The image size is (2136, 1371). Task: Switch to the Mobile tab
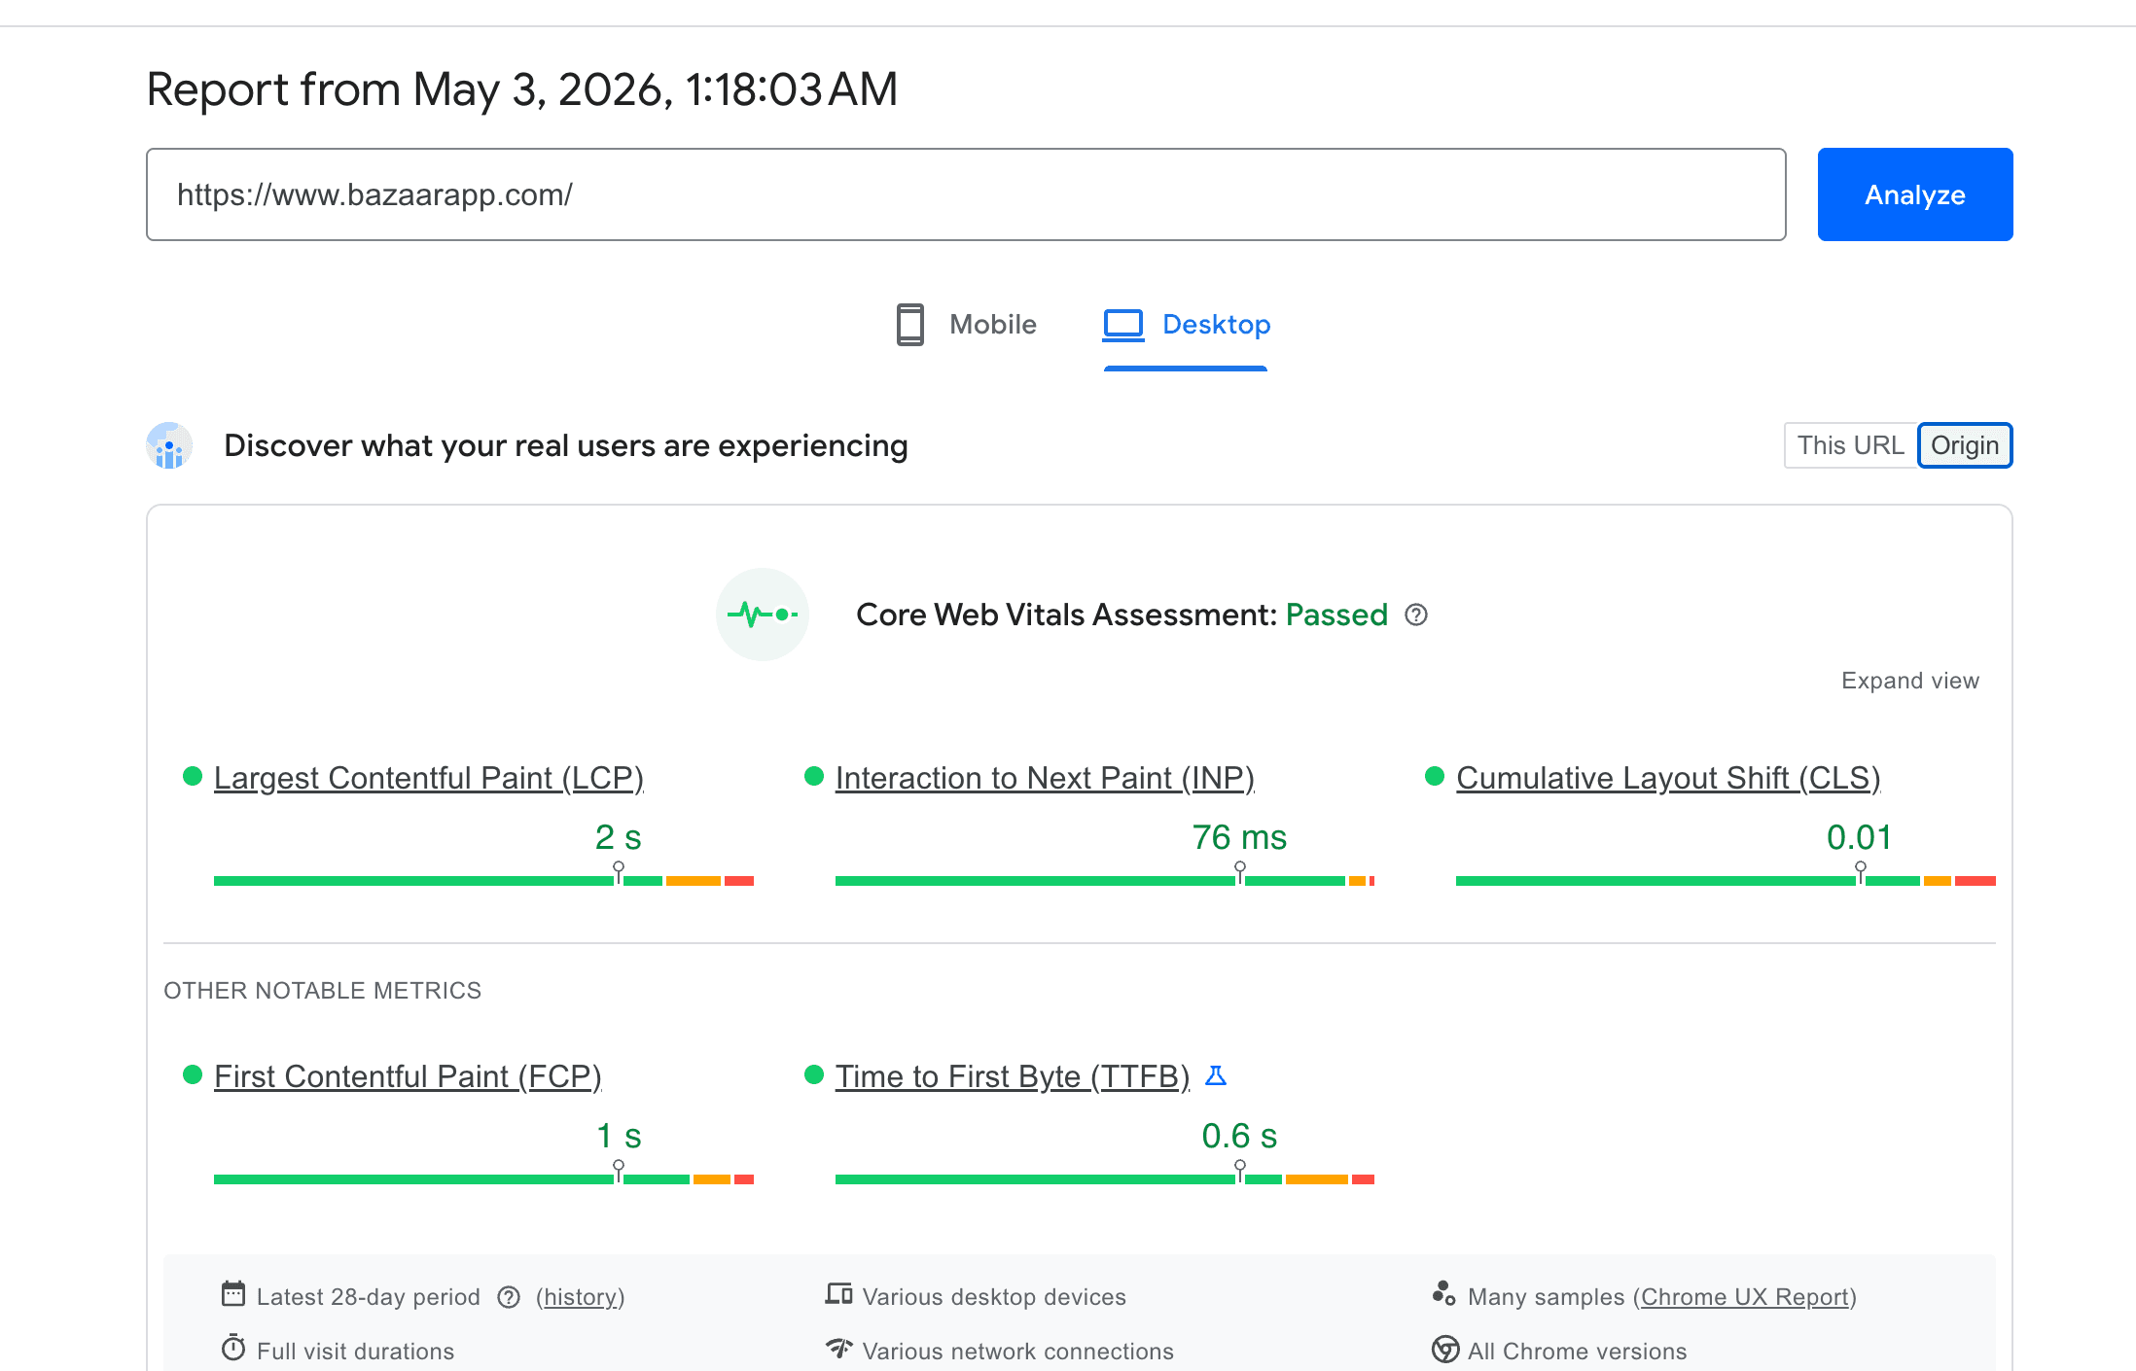coord(967,325)
